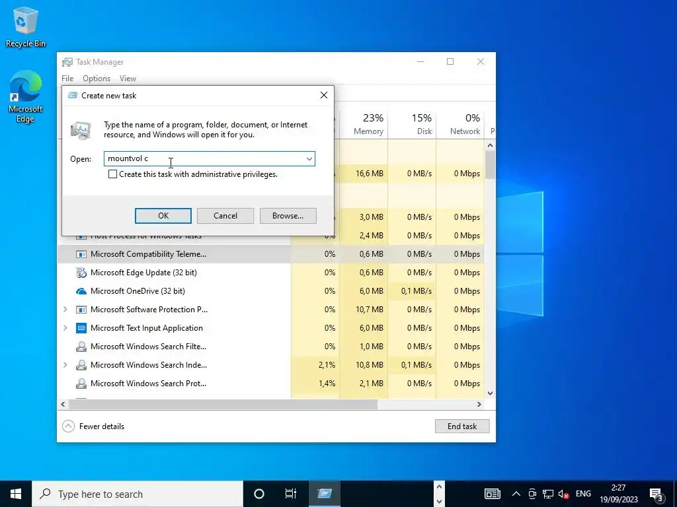Screen dimensions: 677x507
Task: Click the process list scroll up arrow
Action: (x=490, y=145)
